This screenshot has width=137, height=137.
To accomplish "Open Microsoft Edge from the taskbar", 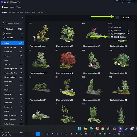I will pos(91,129).
